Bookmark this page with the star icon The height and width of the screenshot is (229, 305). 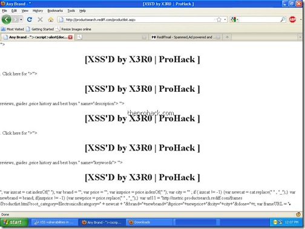tap(219, 19)
